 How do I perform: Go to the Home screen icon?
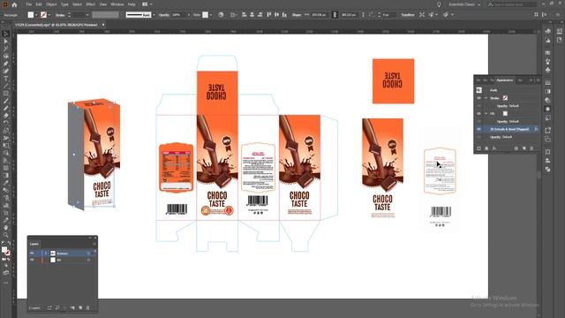pyautogui.click(x=14, y=4)
